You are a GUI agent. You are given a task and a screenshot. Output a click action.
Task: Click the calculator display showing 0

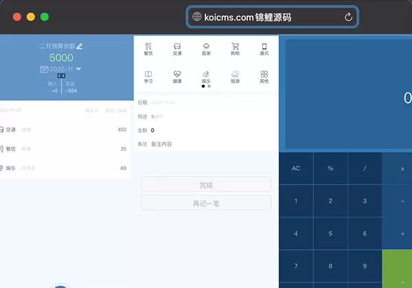[x=349, y=95]
